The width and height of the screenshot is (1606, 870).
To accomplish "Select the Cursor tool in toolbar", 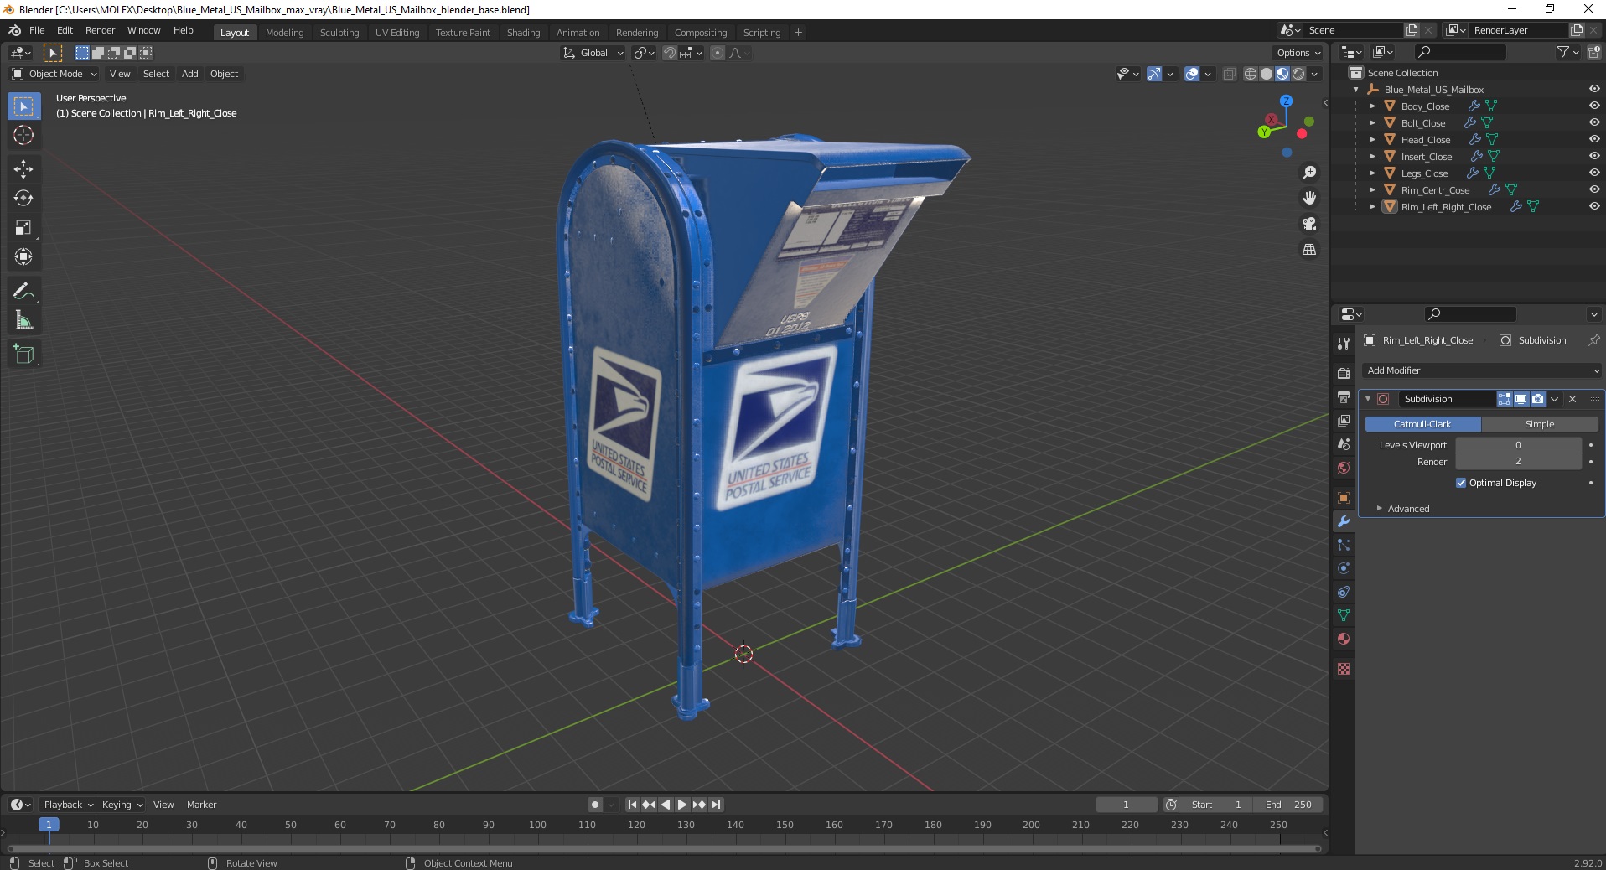I will (23, 135).
